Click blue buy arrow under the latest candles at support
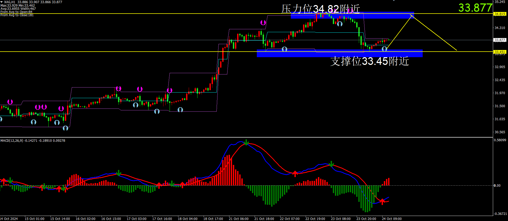 tap(384, 49)
